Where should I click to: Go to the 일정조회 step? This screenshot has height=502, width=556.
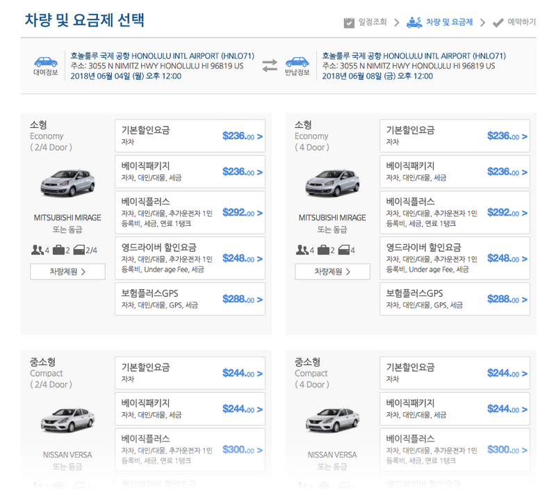tap(372, 22)
